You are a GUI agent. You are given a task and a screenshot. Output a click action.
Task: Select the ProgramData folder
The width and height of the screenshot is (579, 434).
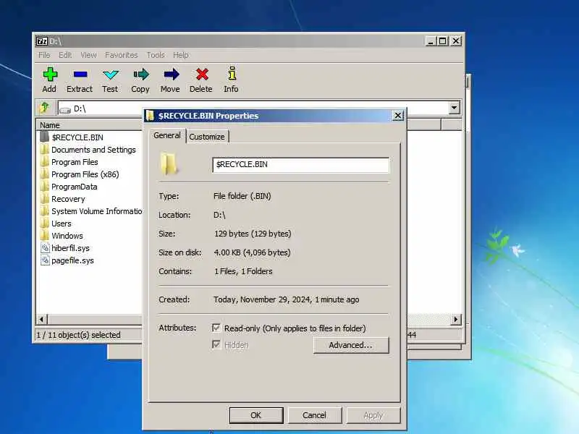75,187
